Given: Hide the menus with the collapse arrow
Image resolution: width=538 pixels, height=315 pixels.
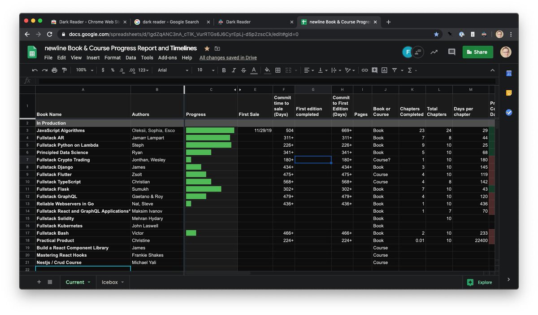Looking at the screenshot, I should (x=492, y=70).
